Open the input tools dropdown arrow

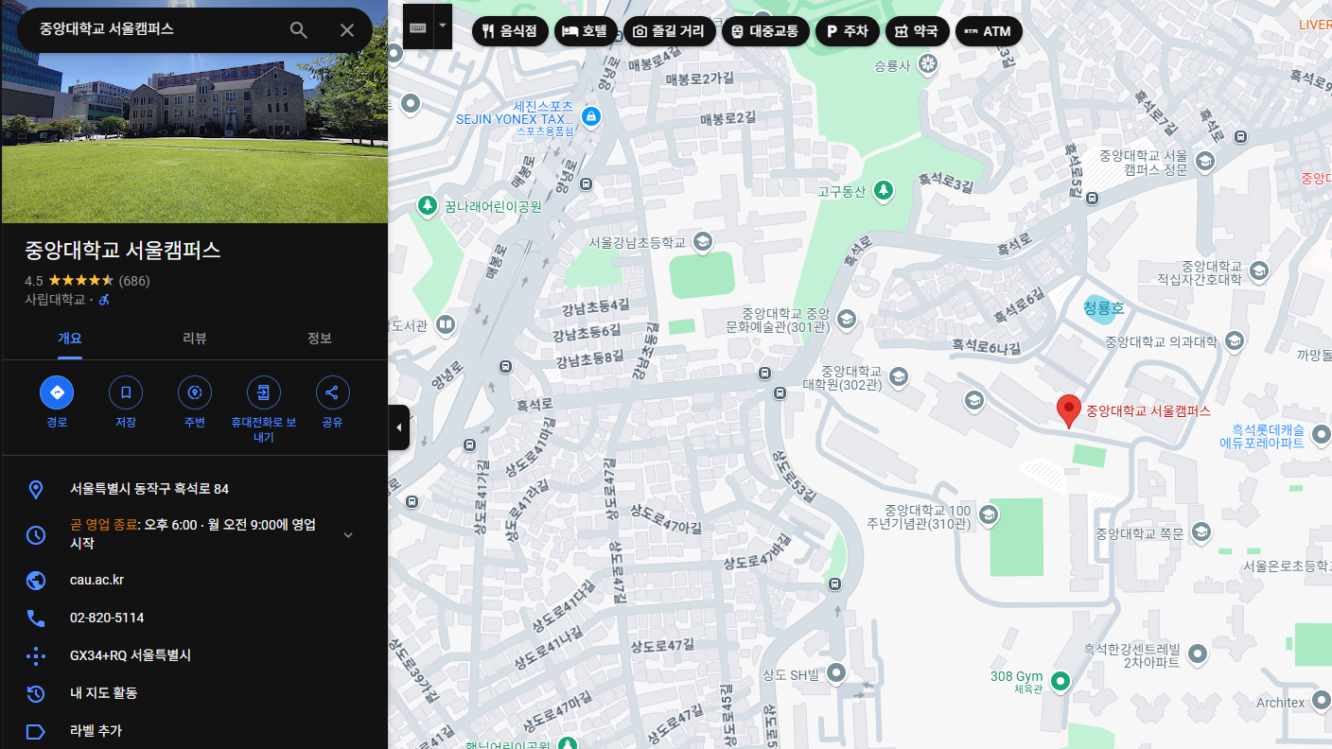point(443,27)
